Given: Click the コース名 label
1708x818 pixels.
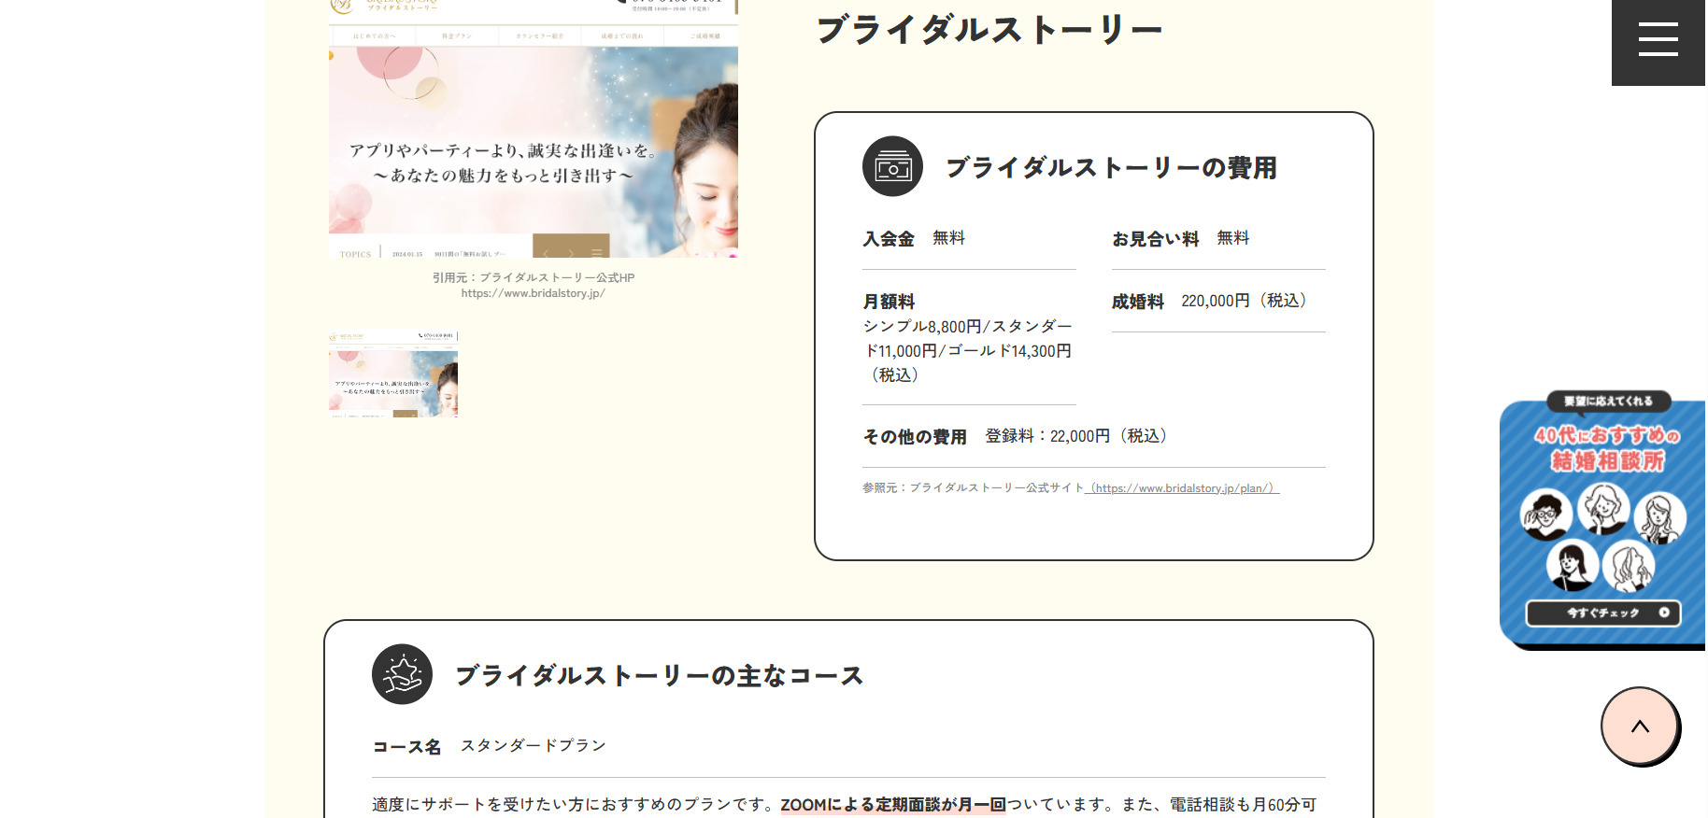Looking at the screenshot, I should [406, 747].
